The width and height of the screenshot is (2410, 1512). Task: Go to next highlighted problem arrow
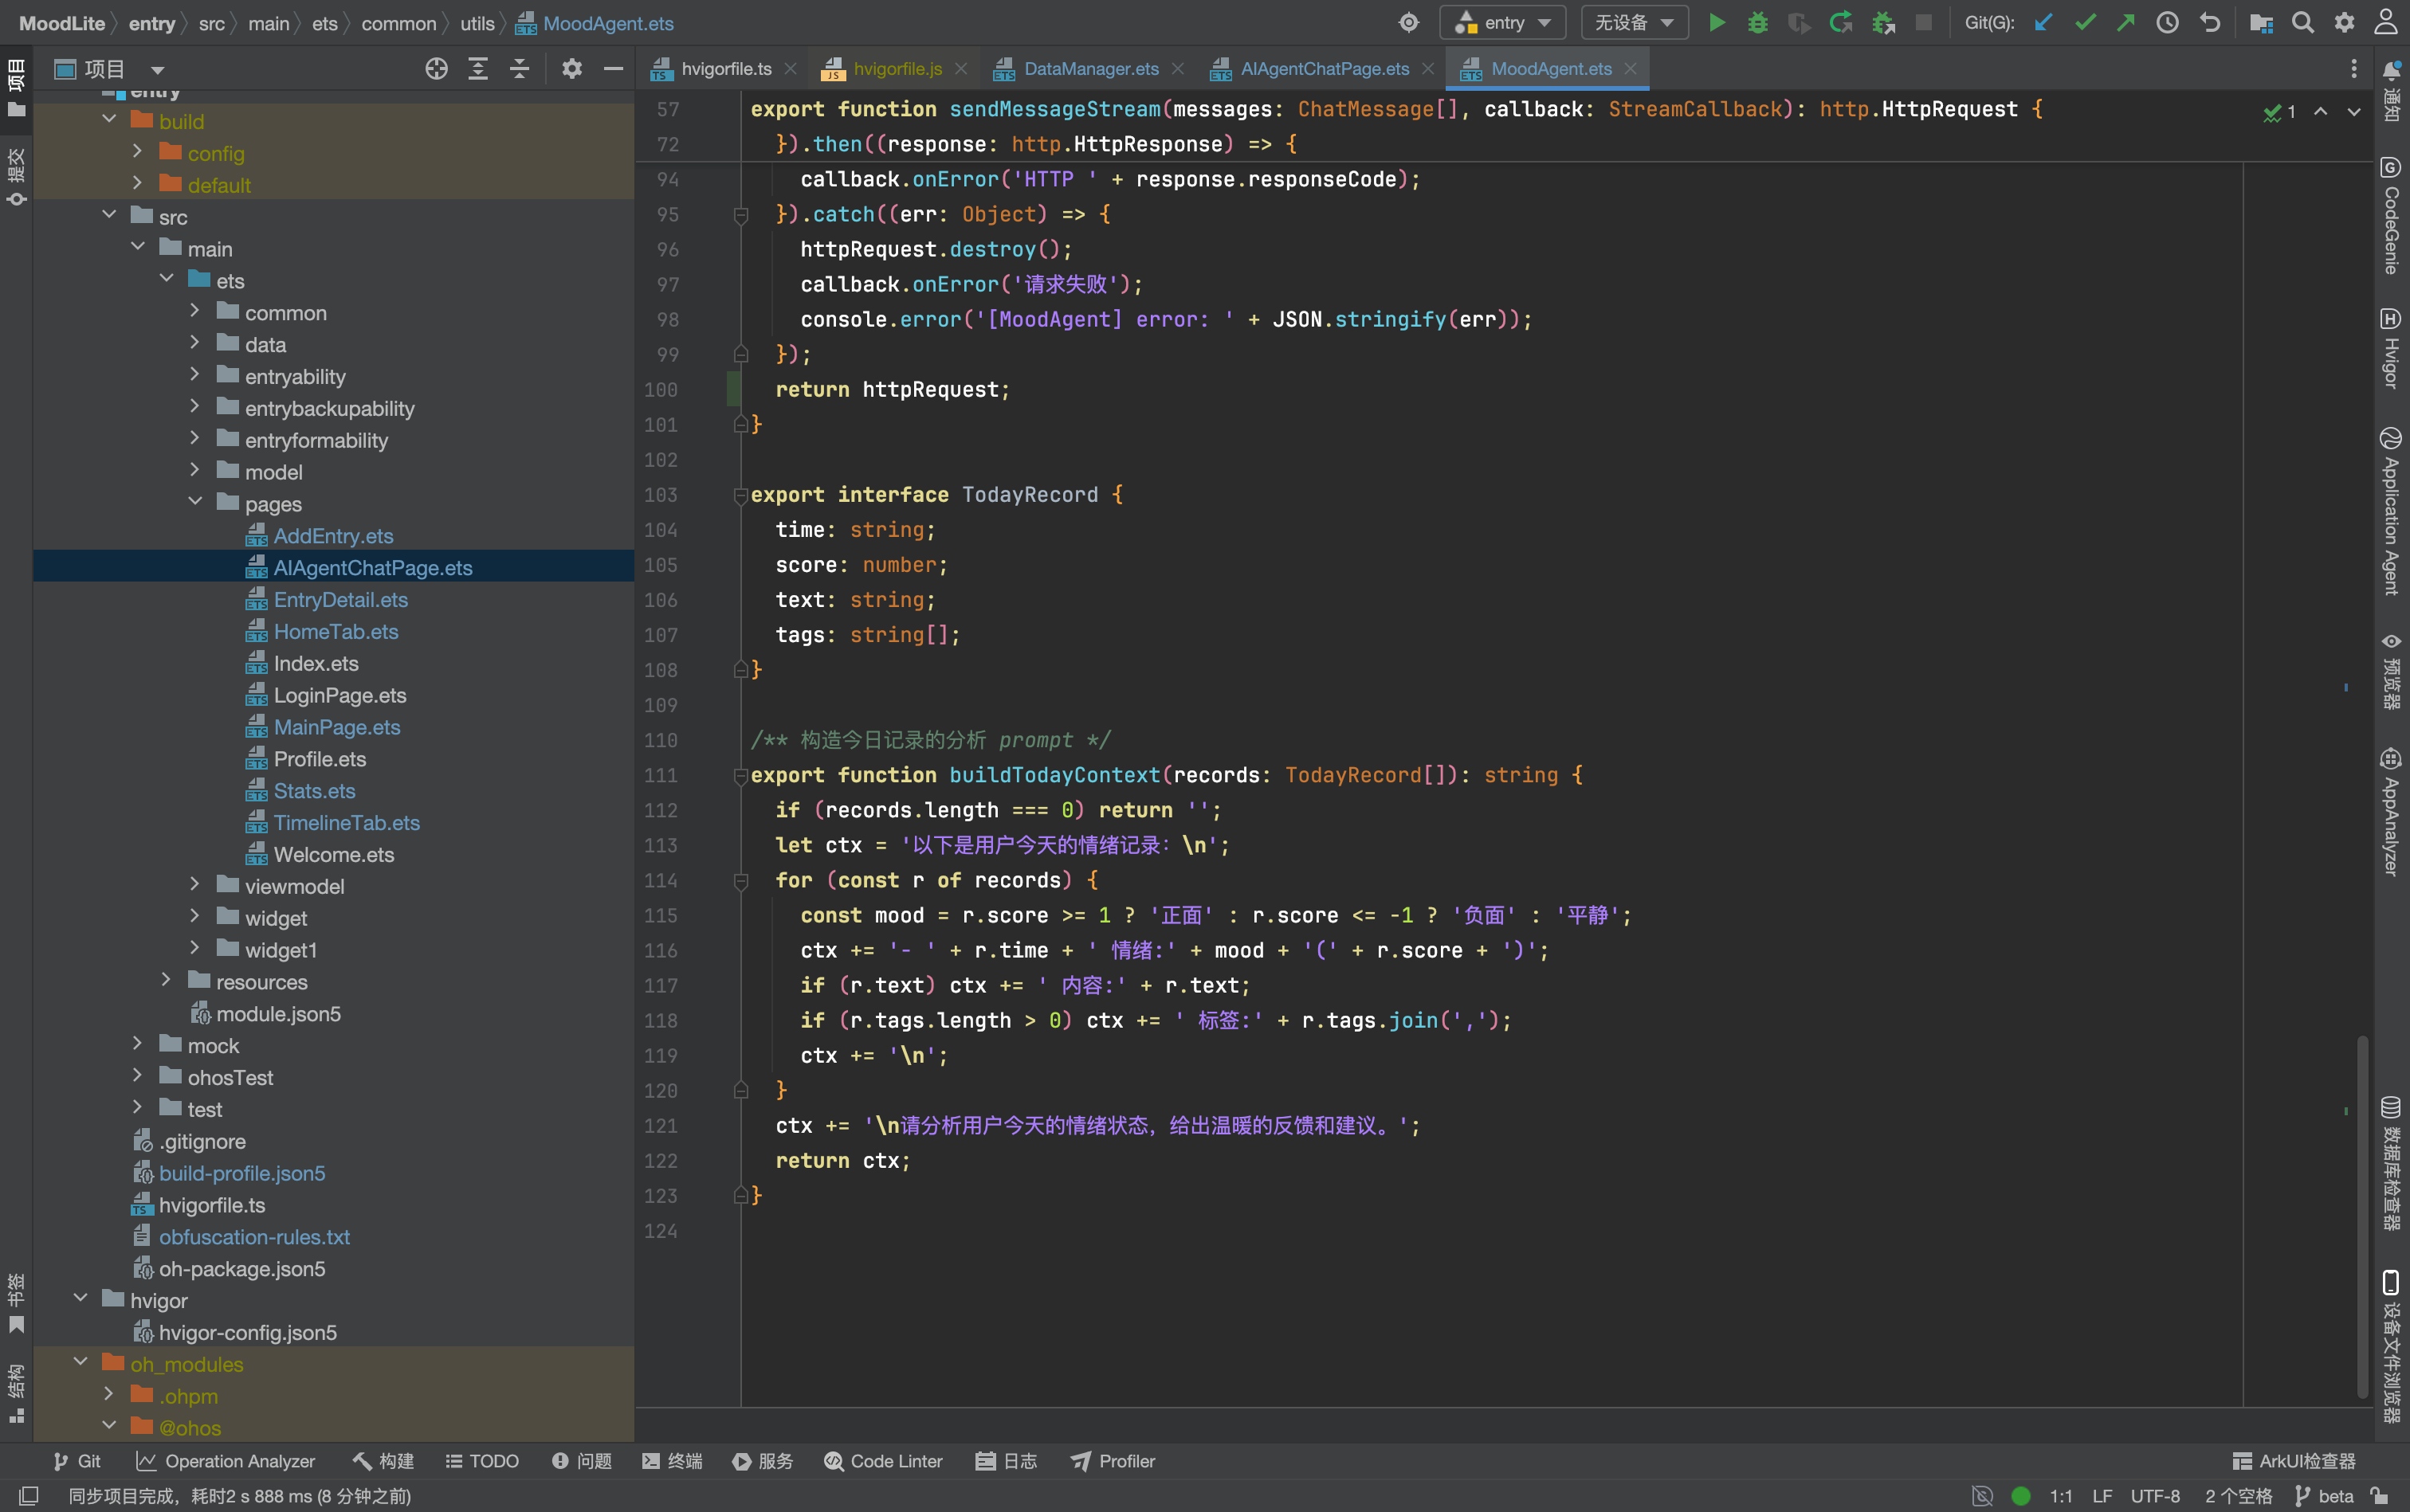[2353, 112]
